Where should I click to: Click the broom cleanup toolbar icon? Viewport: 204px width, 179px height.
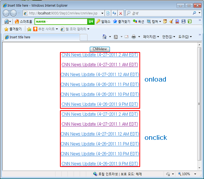point(171,21)
